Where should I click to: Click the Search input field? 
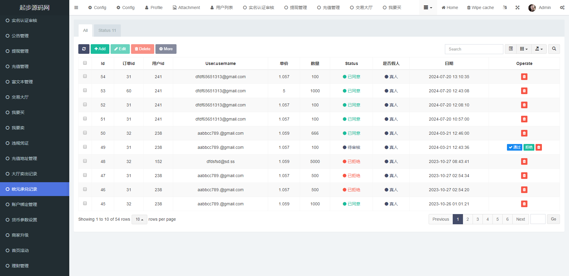click(474, 49)
